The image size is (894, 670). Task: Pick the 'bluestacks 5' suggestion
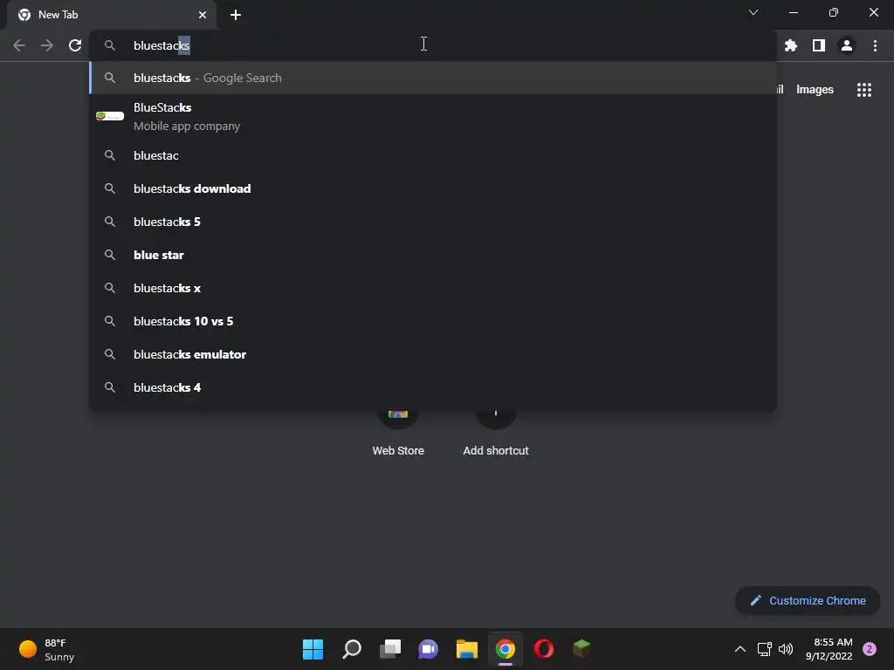433,222
